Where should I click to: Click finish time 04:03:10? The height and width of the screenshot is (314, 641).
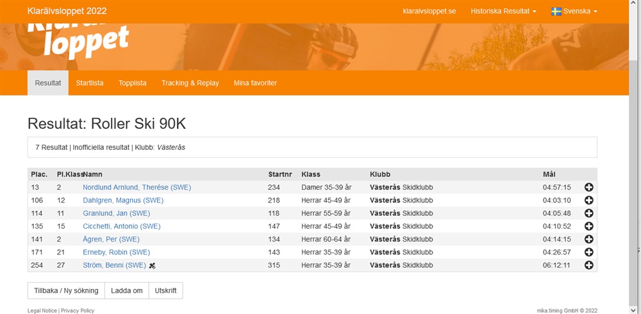(x=557, y=201)
